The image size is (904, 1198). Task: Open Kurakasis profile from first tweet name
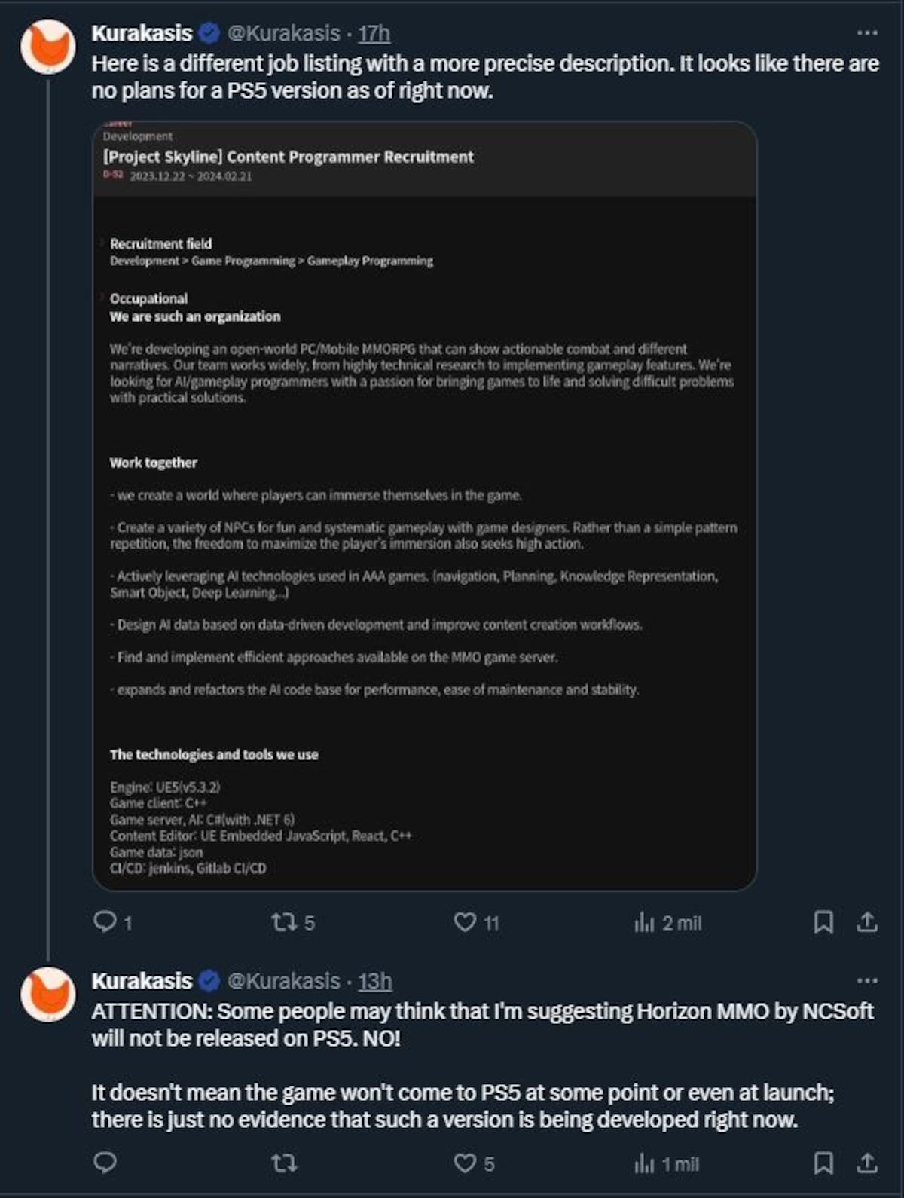[x=142, y=33]
